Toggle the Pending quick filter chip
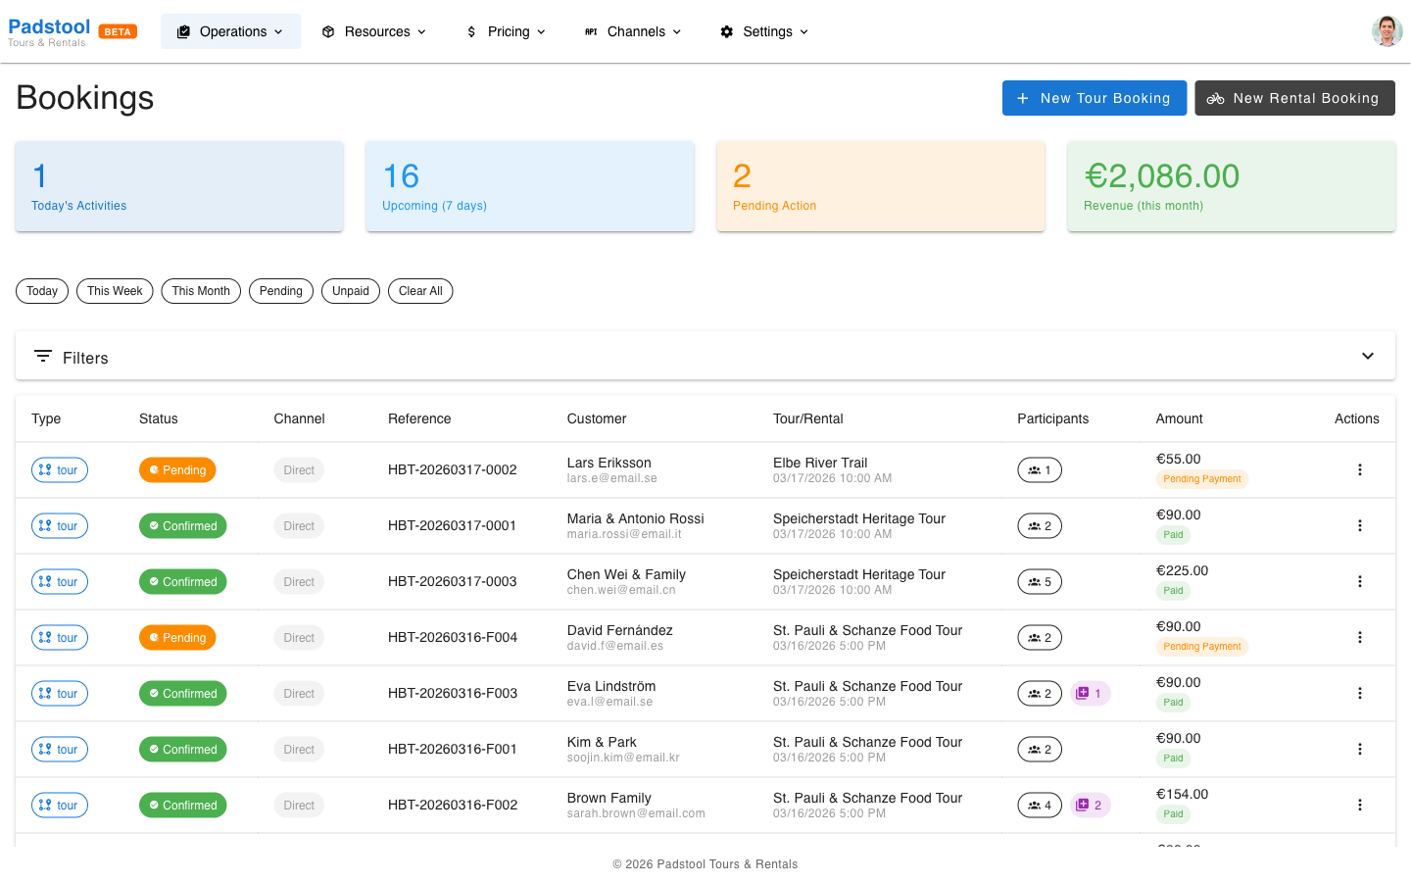This screenshot has width=1411, height=882. [281, 291]
